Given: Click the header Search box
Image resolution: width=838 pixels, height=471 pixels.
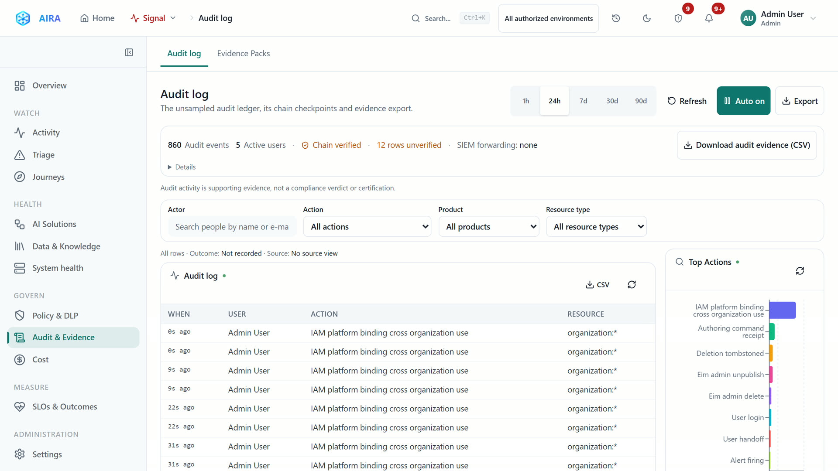Looking at the screenshot, I should 450,18.
